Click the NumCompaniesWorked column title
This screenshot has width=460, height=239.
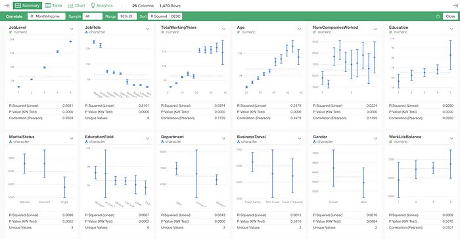335,27
